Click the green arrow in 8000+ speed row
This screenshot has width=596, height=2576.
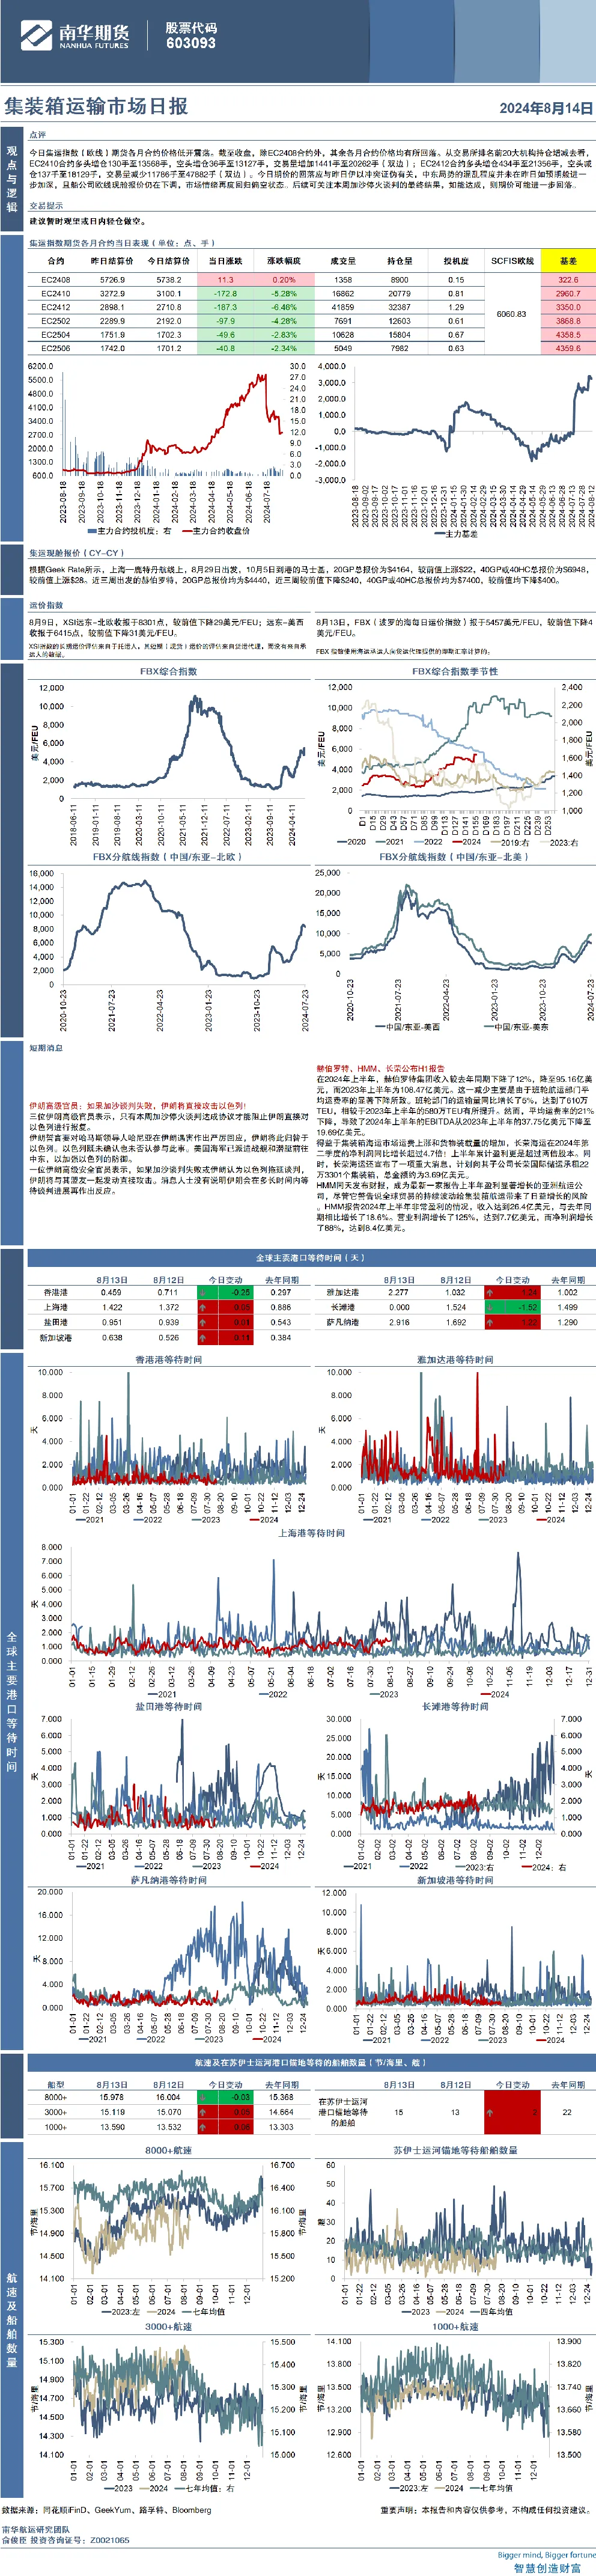coord(202,2097)
